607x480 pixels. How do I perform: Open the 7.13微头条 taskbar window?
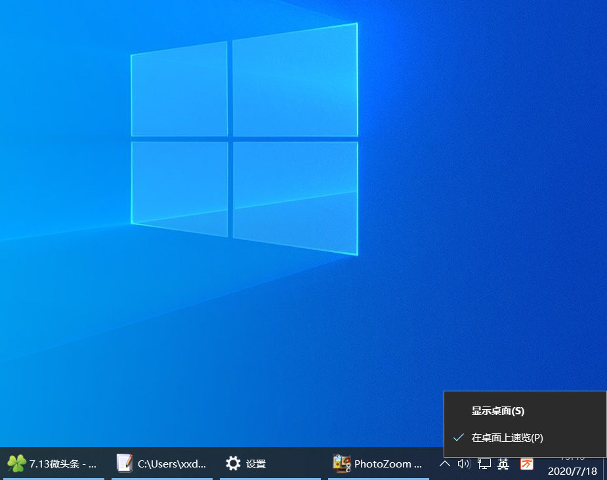[x=54, y=464]
